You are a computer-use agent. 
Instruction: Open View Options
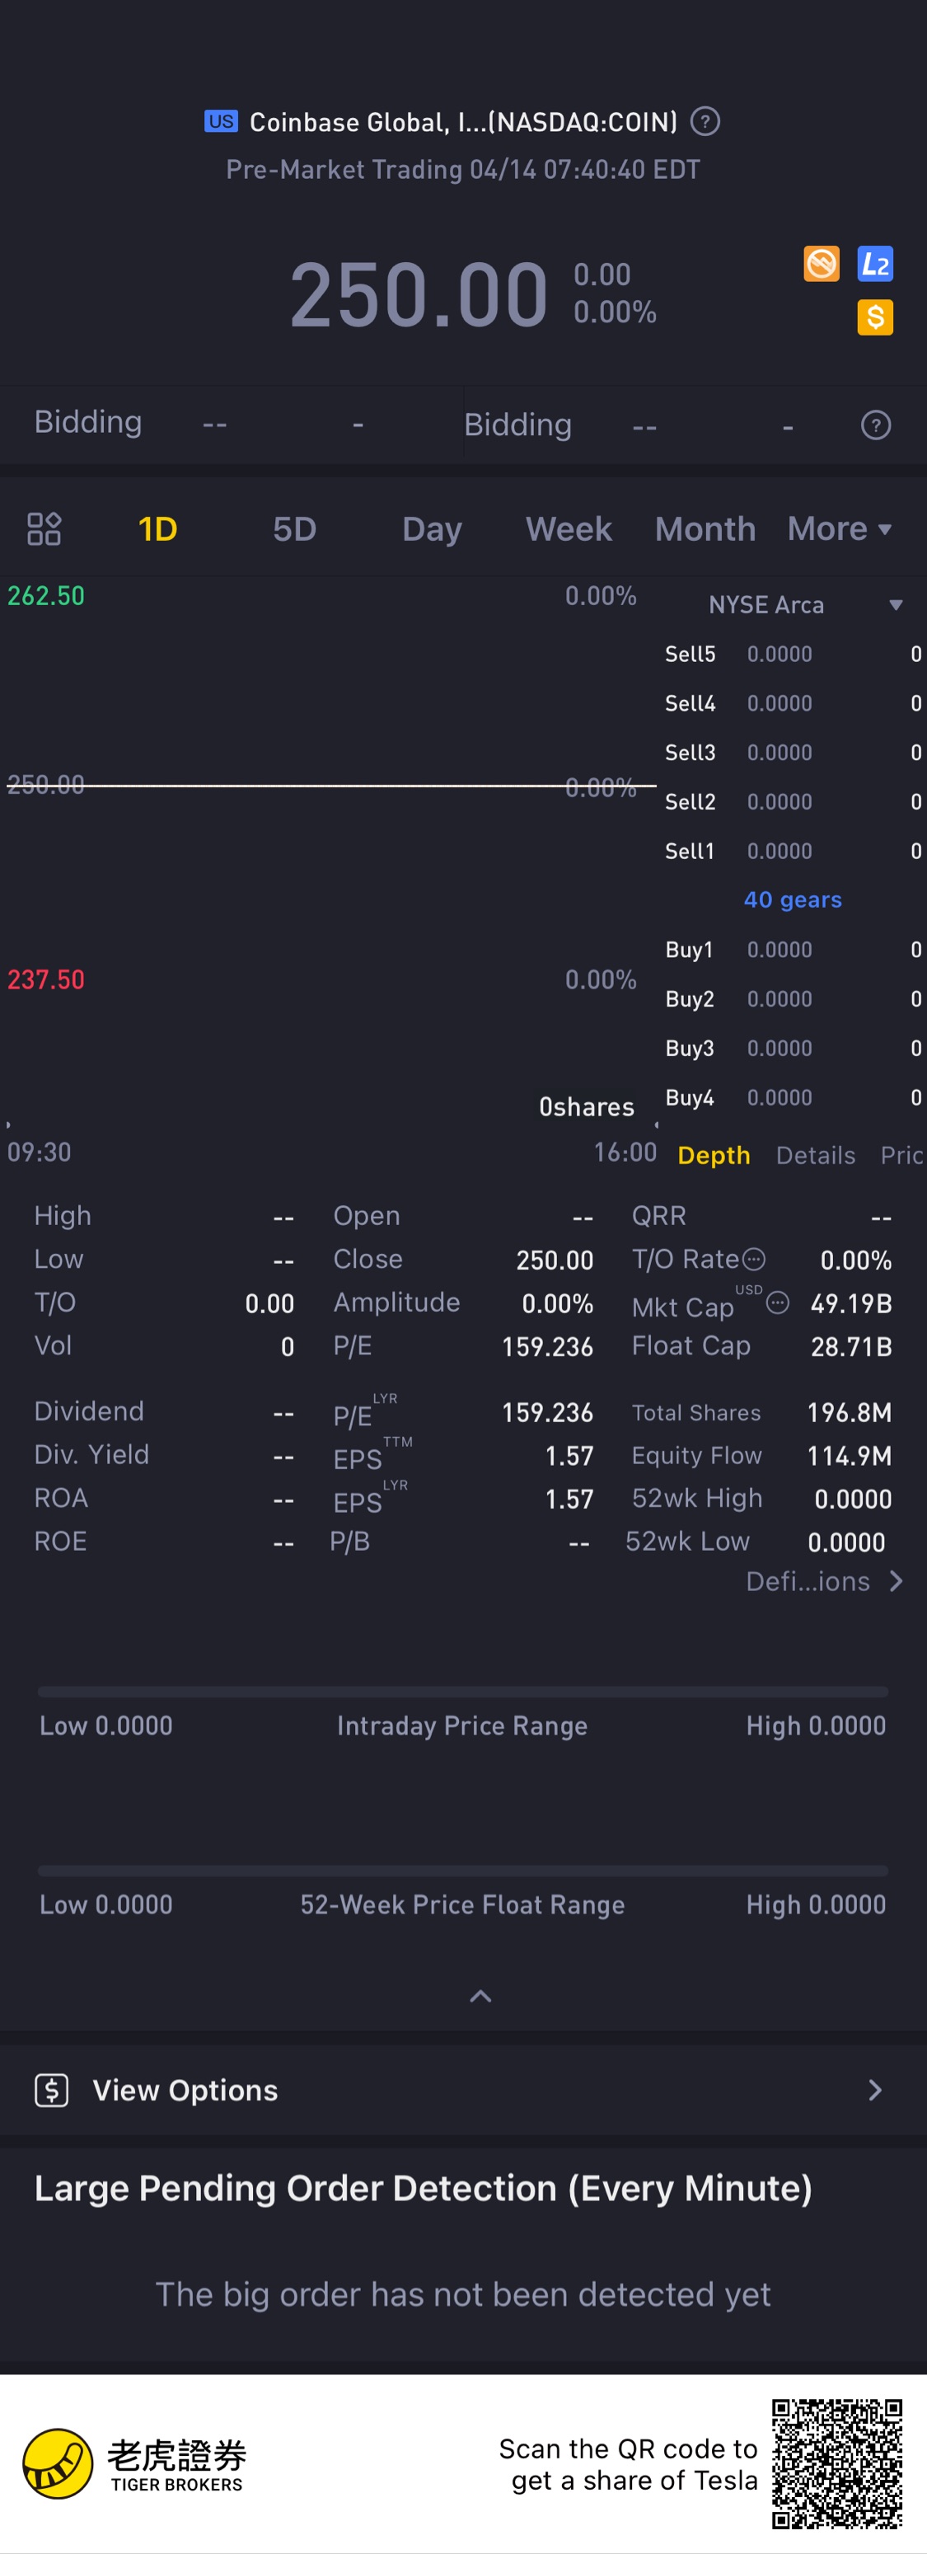click(x=463, y=2090)
